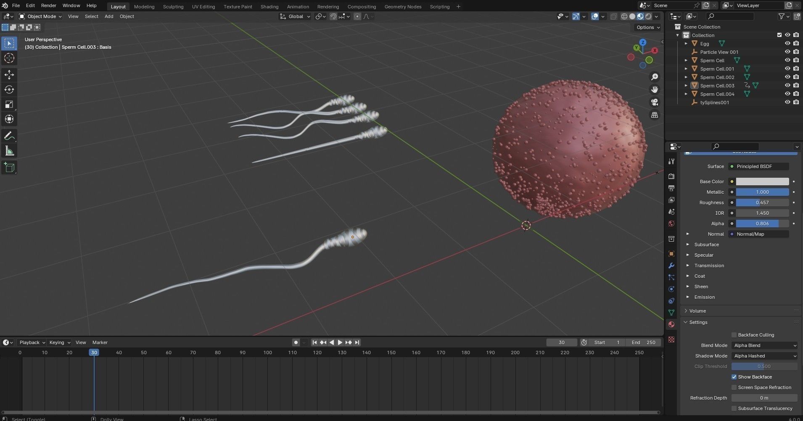Expand Sperm Cell.002 in outliner

tap(686, 77)
